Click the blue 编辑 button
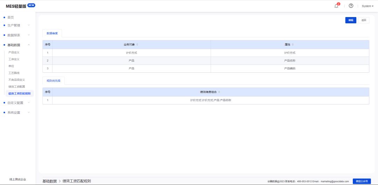The image size is (378, 185). coord(351,21)
